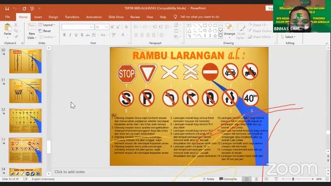Select slide 30 thumbnail
This screenshot has height=186, width=331.
point(25,61)
